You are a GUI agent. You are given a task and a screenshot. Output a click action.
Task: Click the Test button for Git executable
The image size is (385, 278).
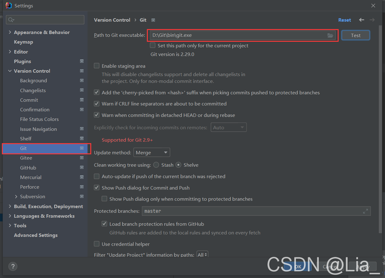pyautogui.click(x=356, y=35)
